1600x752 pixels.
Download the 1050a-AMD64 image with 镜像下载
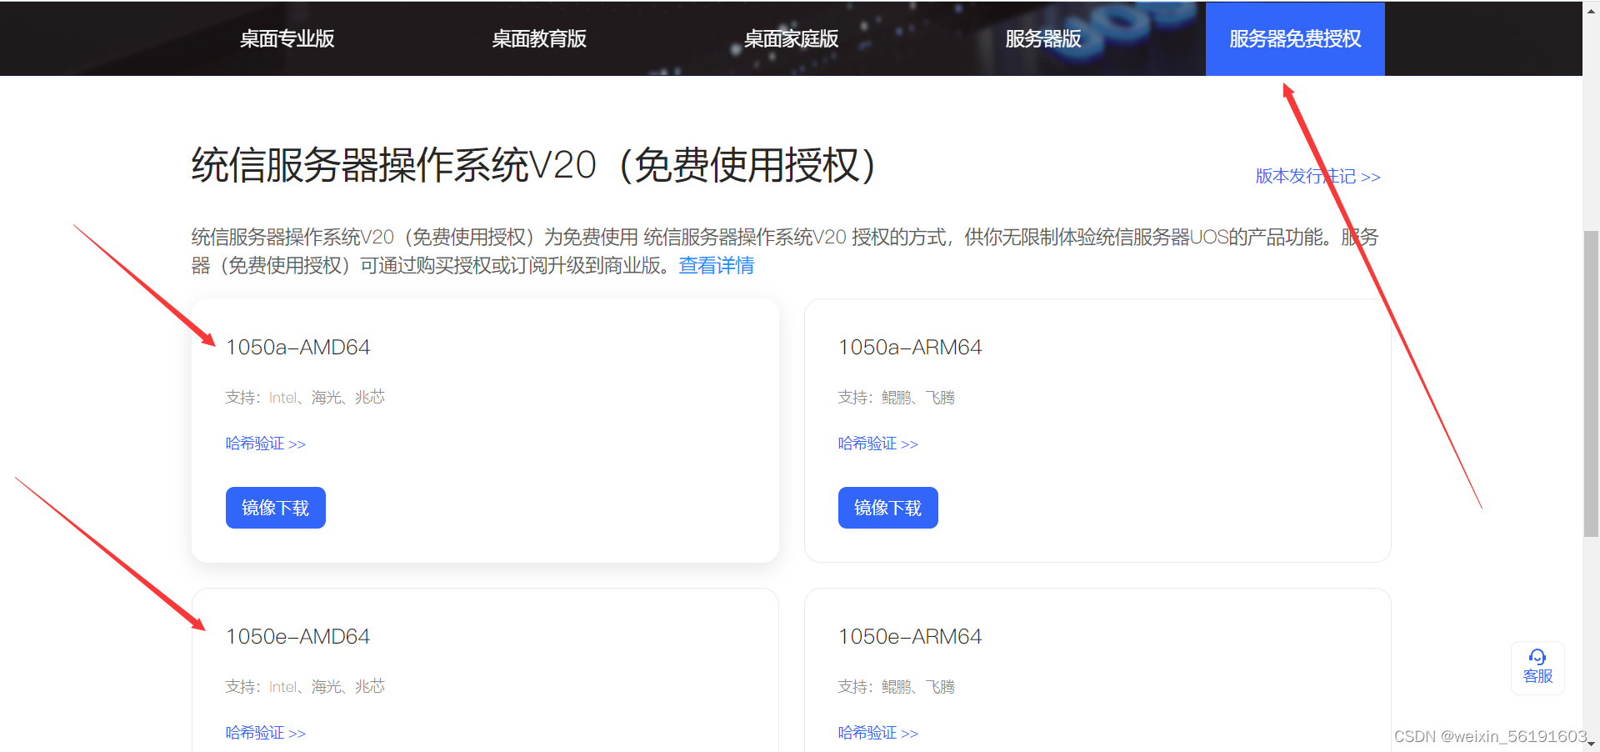point(276,508)
